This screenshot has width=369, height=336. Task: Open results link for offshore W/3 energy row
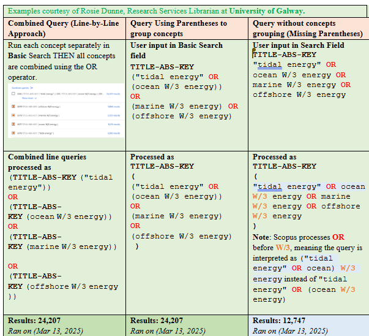tap(113, 106)
